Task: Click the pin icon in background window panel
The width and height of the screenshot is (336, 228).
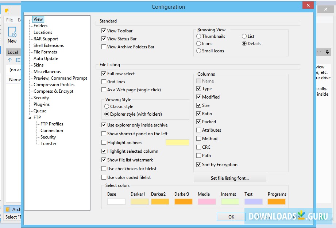Action: pyautogui.click(x=327, y=52)
